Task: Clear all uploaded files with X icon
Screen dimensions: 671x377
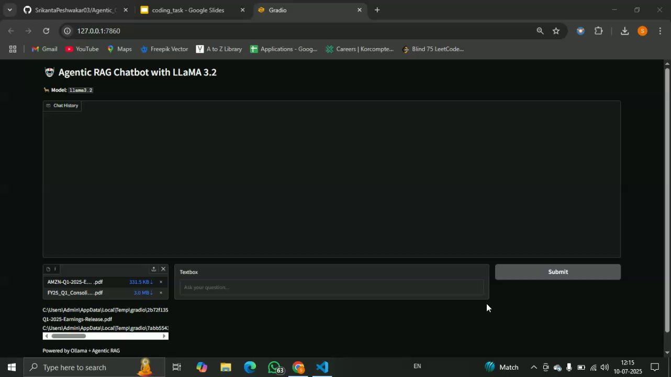Action: pyautogui.click(x=163, y=269)
